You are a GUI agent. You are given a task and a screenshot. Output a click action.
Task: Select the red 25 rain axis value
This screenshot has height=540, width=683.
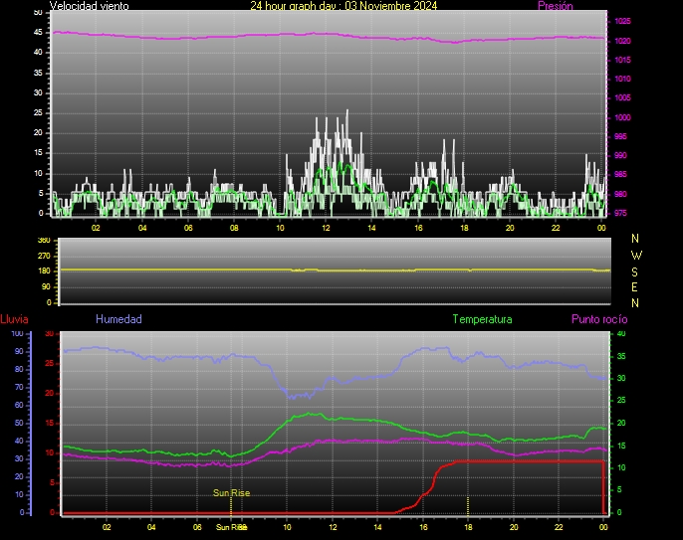tap(50, 363)
